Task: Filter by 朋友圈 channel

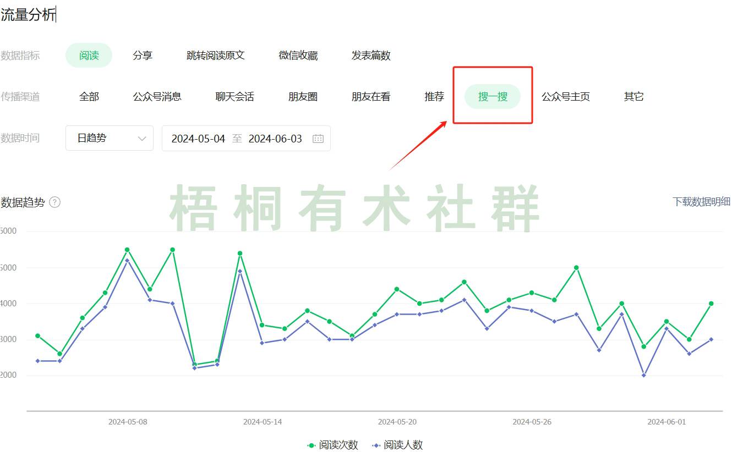Action: click(303, 96)
